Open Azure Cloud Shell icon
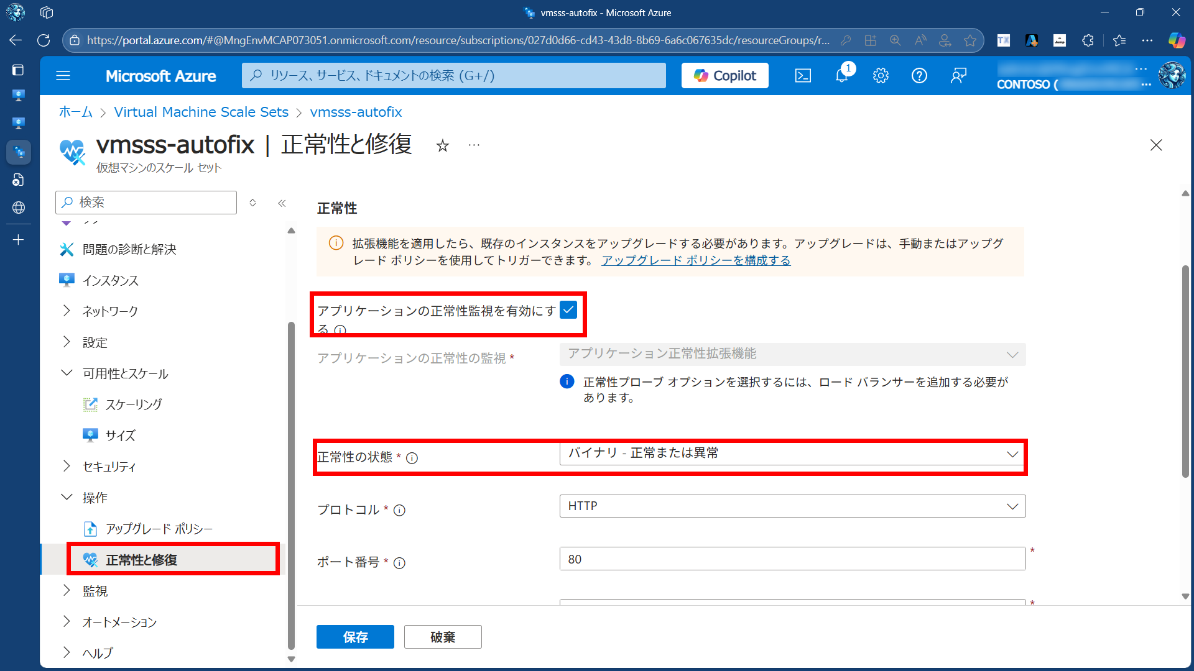Viewport: 1194px width, 671px height. click(803, 76)
